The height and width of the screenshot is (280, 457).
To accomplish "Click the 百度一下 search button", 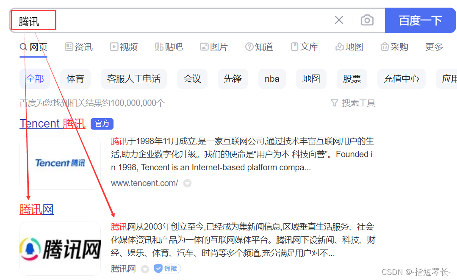I will click(x=421, y=20).
